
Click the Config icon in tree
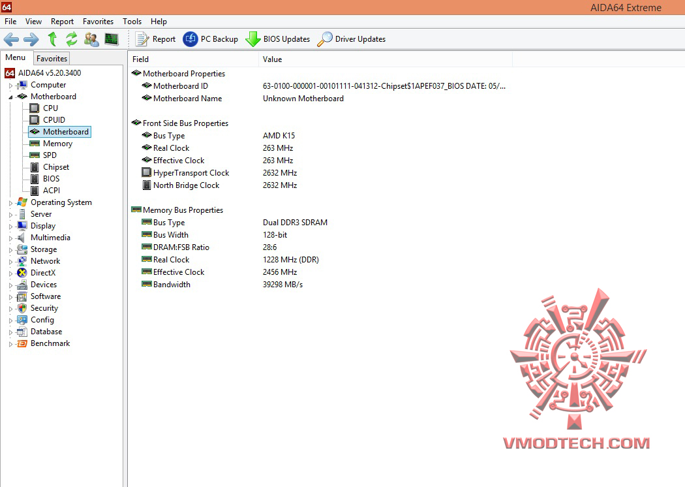pyautogui.click(x=22, y=320)
